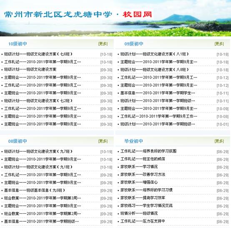Screen dimensions: 231x228
Task: Open 班级文化建设方案（八1班） article
Action: 155,54
